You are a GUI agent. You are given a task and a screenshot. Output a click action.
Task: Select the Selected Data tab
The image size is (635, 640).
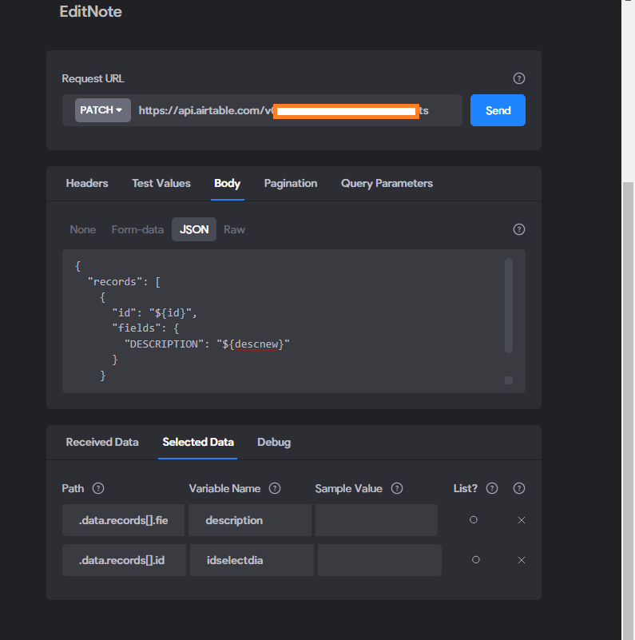pos(198,442)
